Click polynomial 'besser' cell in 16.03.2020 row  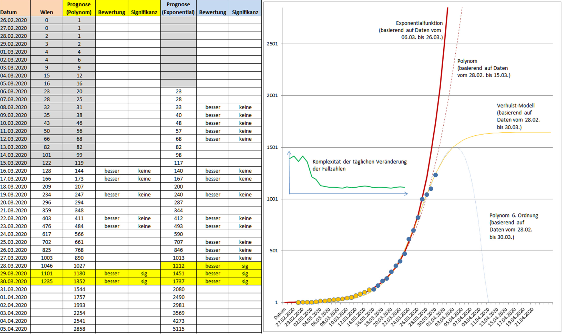point(112,171)
